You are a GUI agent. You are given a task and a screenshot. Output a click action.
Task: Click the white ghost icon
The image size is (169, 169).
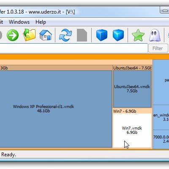pos(155,35)
